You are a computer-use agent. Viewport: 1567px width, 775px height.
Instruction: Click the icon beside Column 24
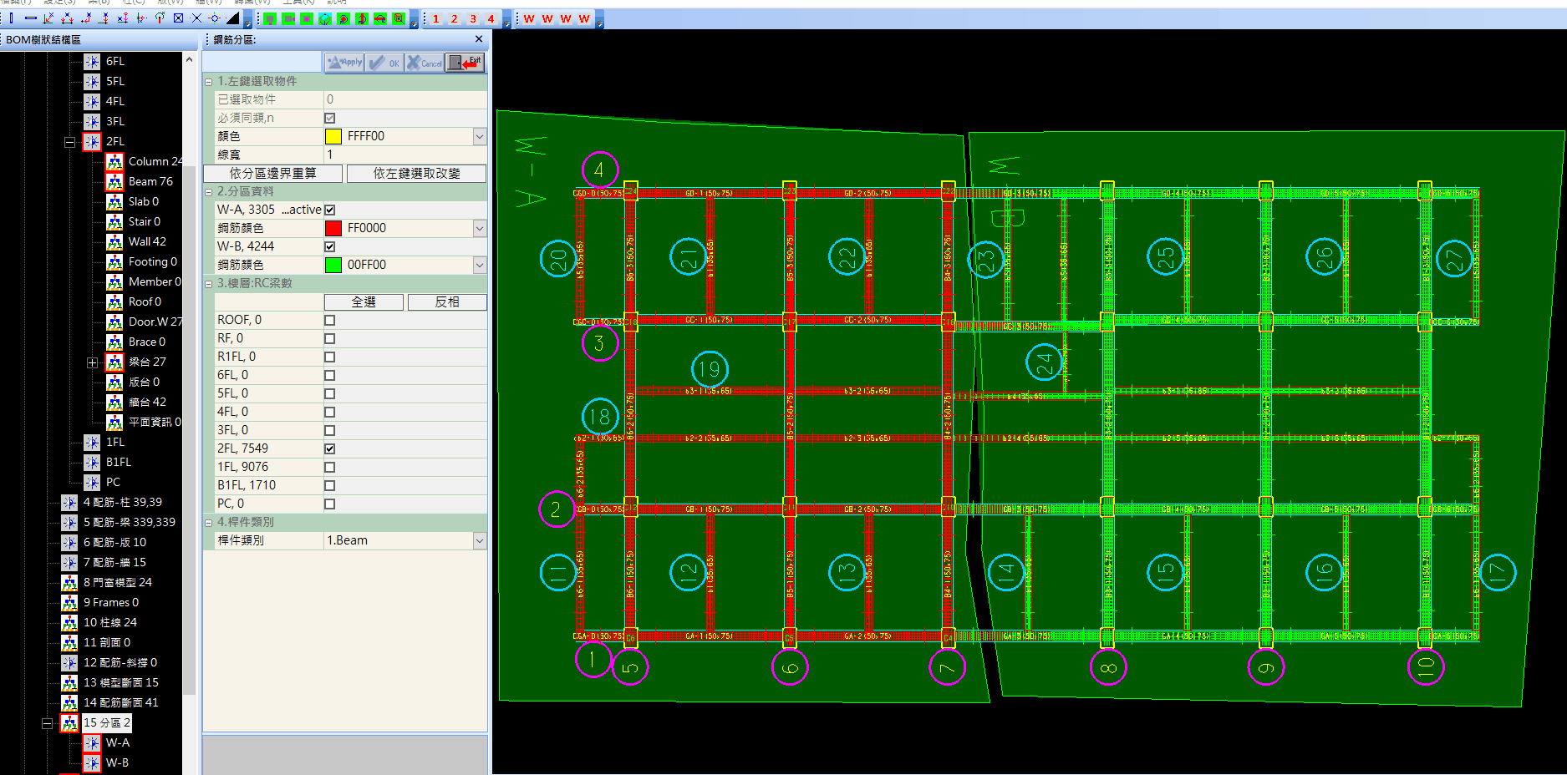pos(114,161)
